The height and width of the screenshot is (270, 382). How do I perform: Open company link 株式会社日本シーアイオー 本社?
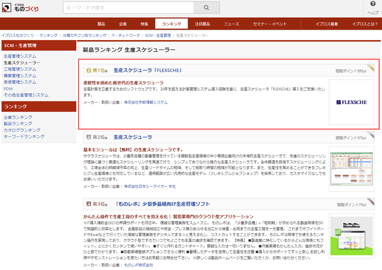pyautogui.click(x=150, y=186)
